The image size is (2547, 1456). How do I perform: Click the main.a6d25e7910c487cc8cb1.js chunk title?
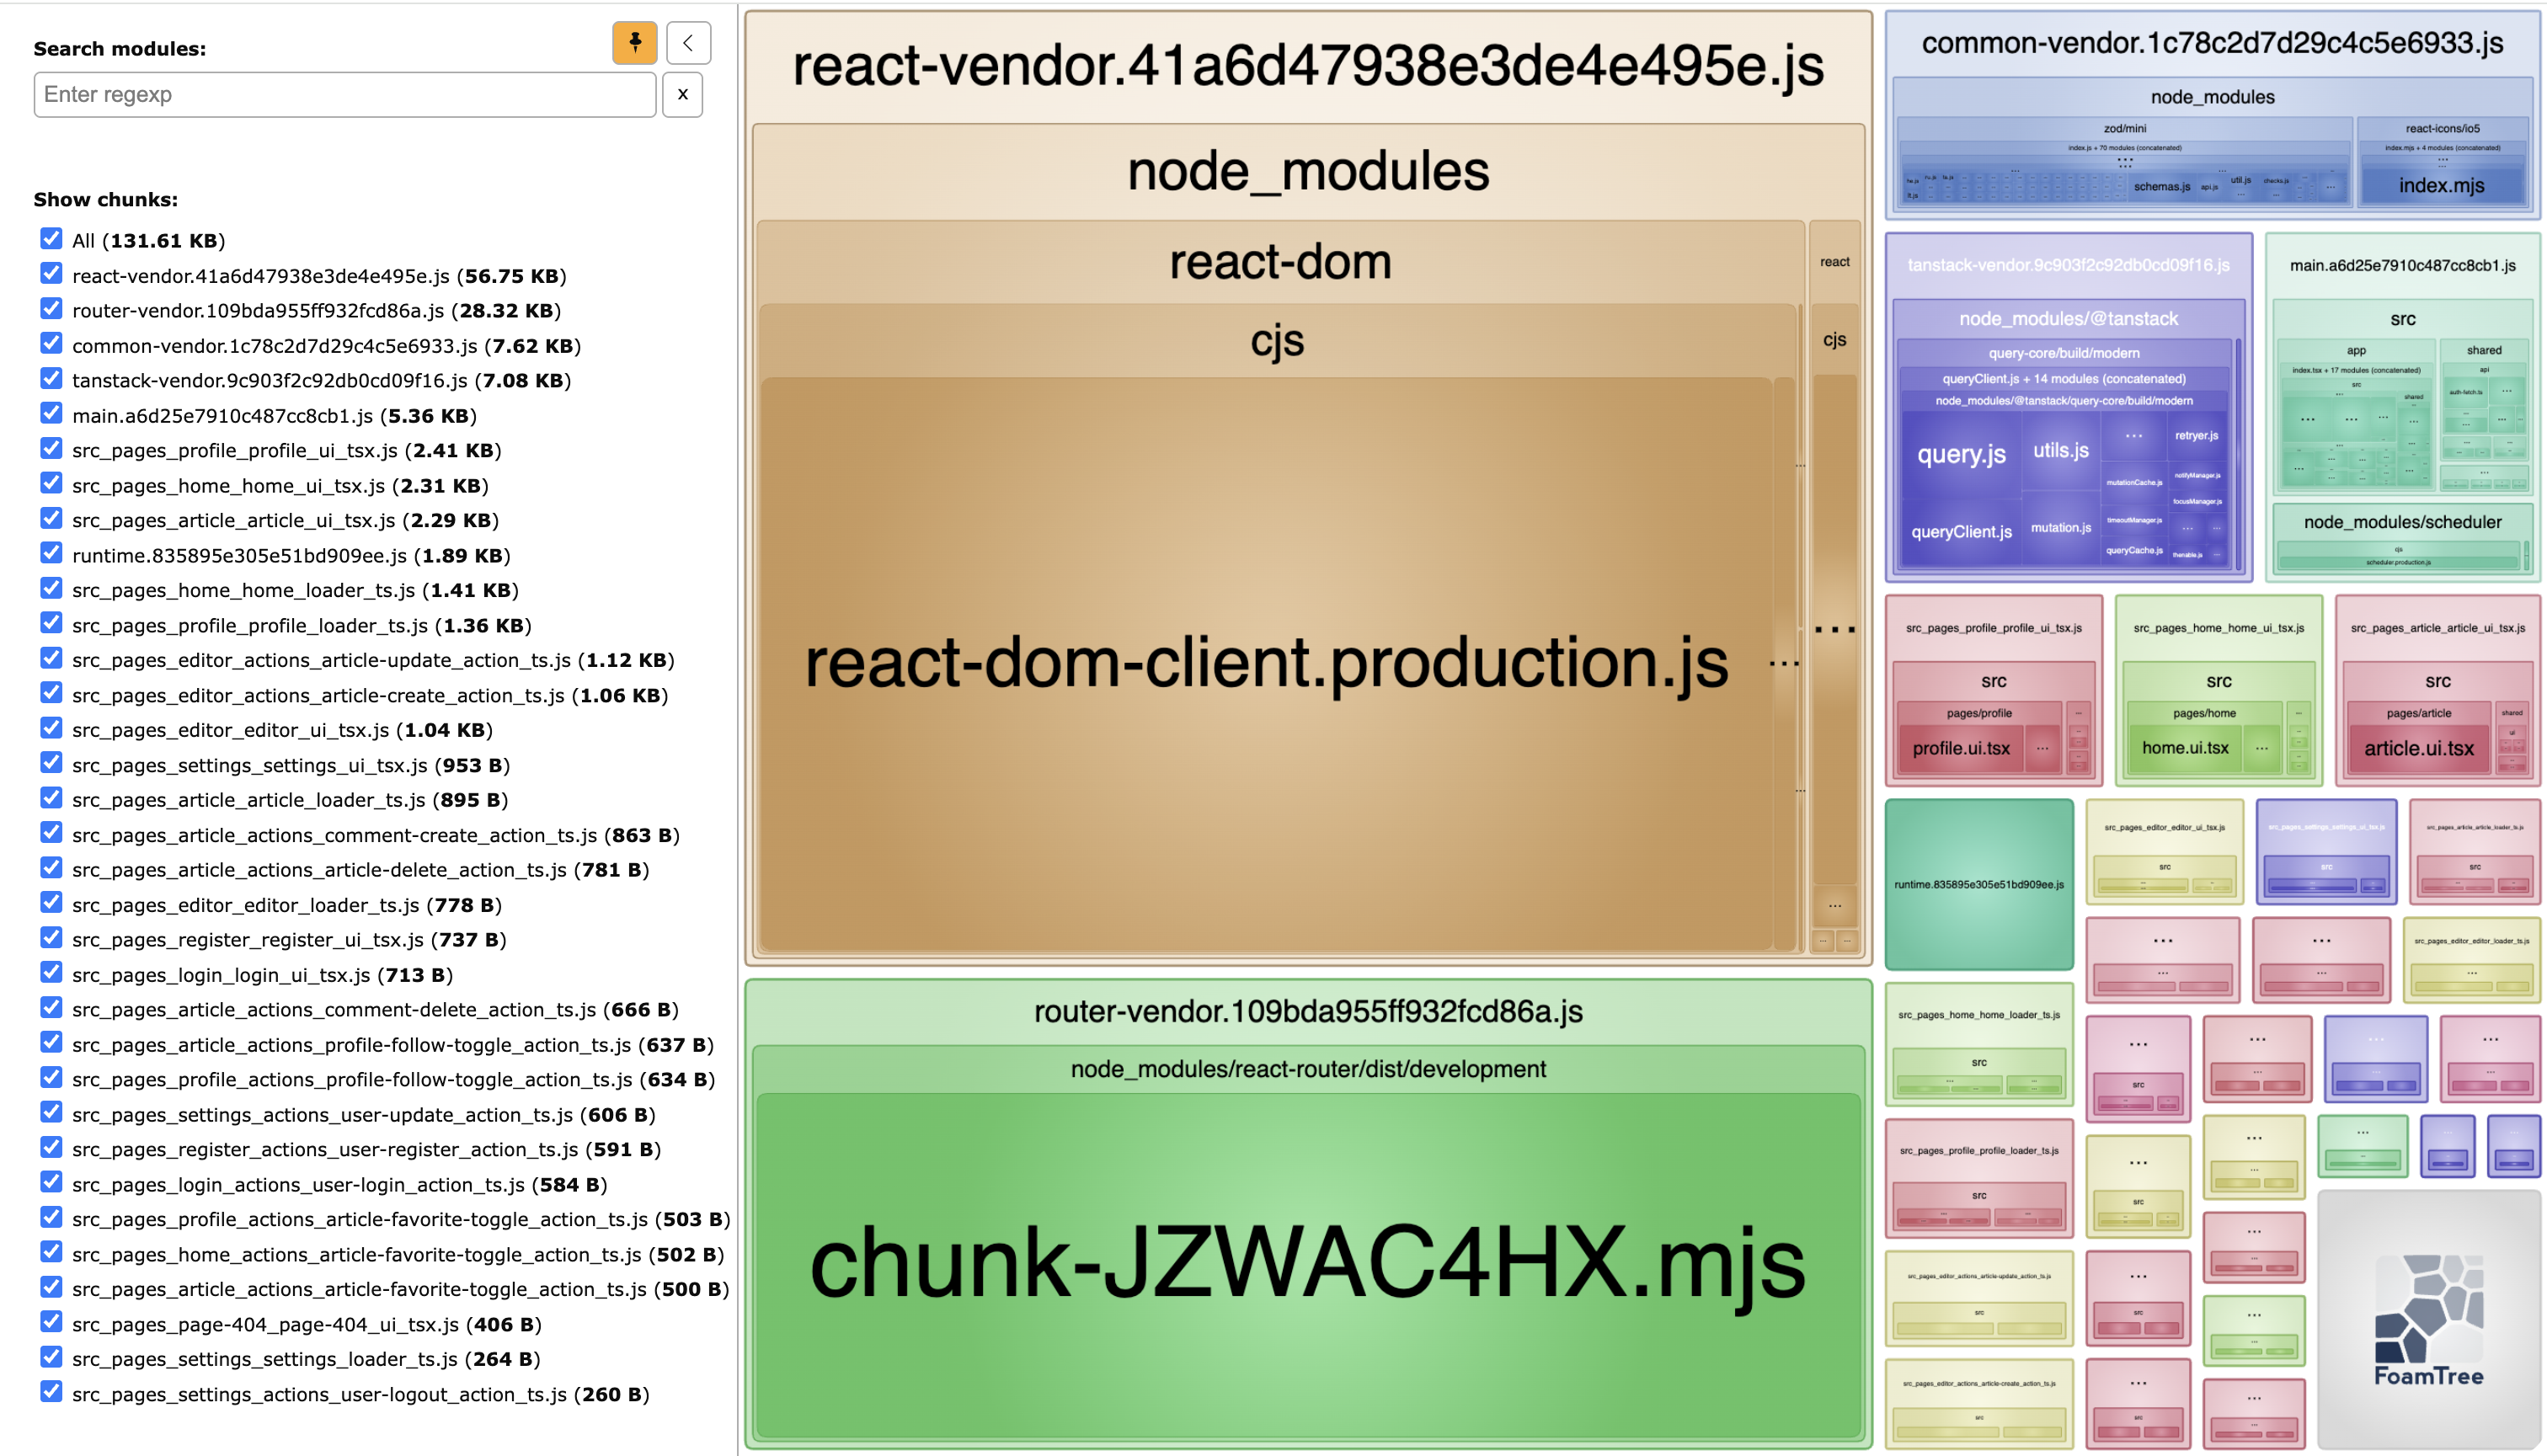click(2402, 265)
